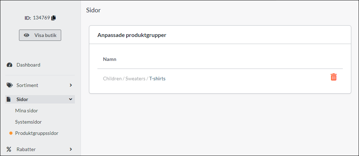Copy the shop ID with the copy icon
This screenshot has width=359, height=156.
pos(54,18)
